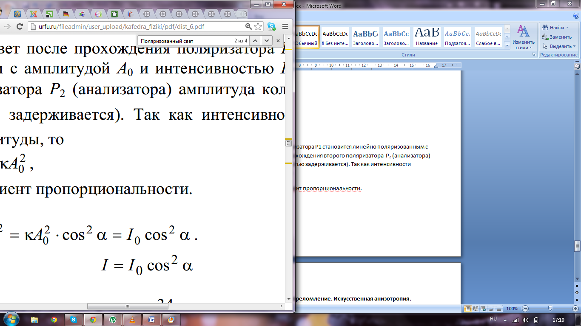
Task: Expand the full styles gallery
Action: pos(507,45)
